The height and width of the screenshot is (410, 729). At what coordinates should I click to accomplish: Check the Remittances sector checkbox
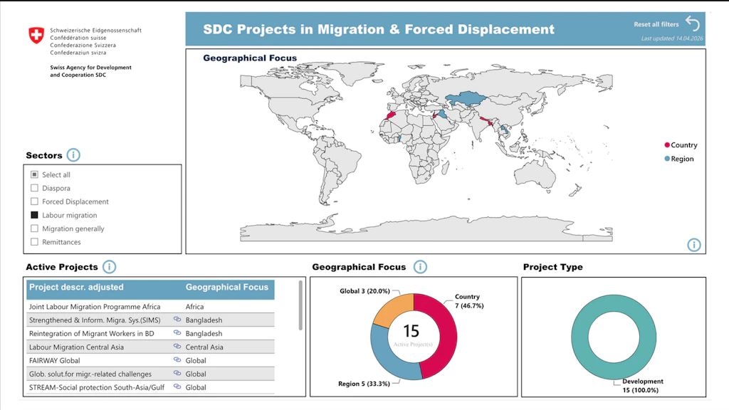[34, 242]
